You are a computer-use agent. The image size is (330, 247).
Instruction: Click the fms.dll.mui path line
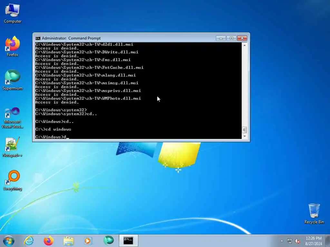[83, 60]
